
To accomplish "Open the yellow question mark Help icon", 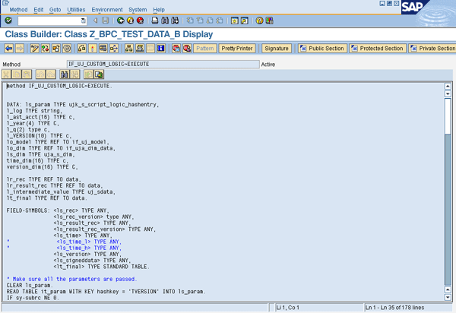I will [x=259, y=21].
